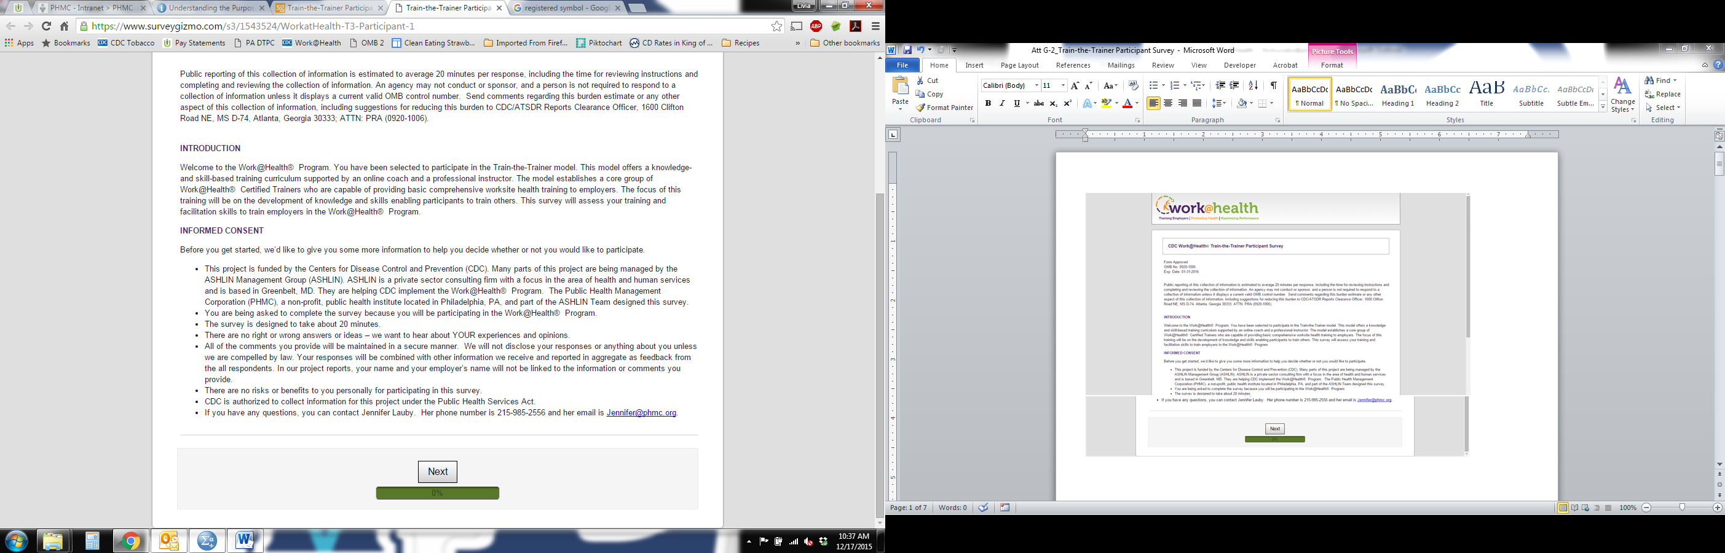
Task: Open the font name dropdown Calibri (Body)
Action: pos(1036,85)
